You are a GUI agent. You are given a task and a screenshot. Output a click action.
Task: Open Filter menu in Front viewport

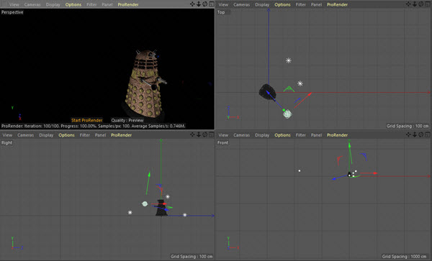point(300,135)
